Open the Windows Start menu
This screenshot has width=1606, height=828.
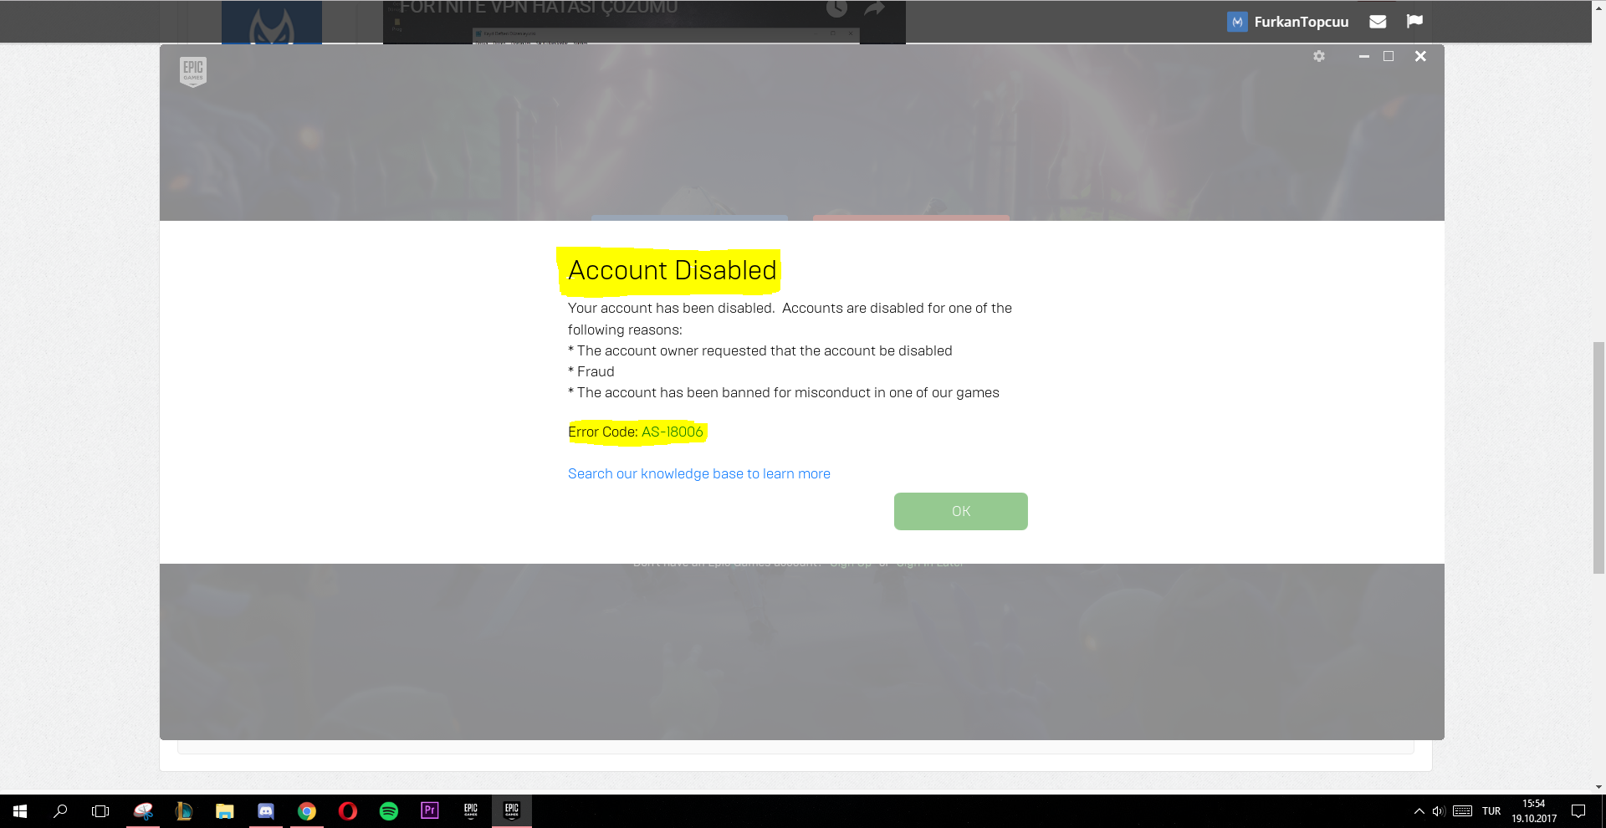click(20, 811)
